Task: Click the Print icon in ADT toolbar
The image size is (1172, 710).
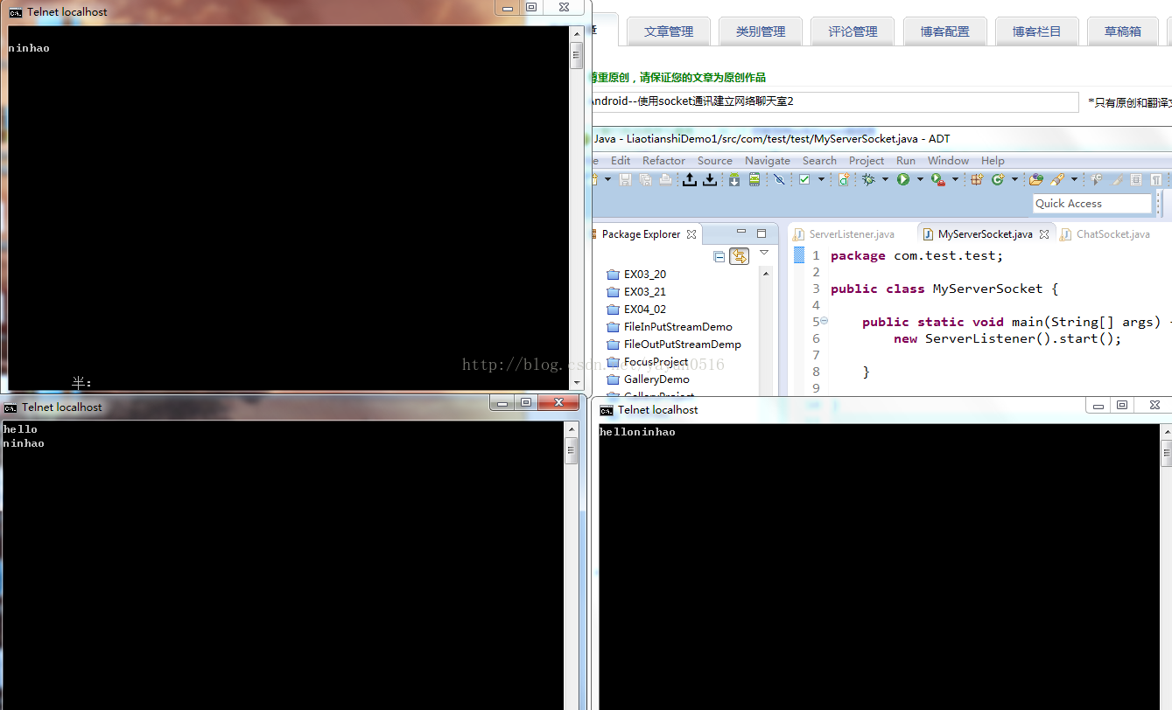Action: [665, 179]
